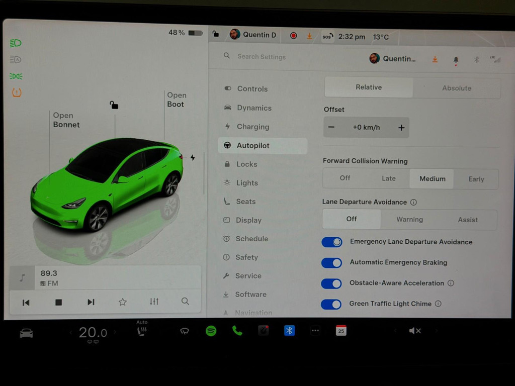Expand the app drawer with the ellipsis icon
Image resolution: width=515 pixels, height=386 pixels.
pos(315,331)
